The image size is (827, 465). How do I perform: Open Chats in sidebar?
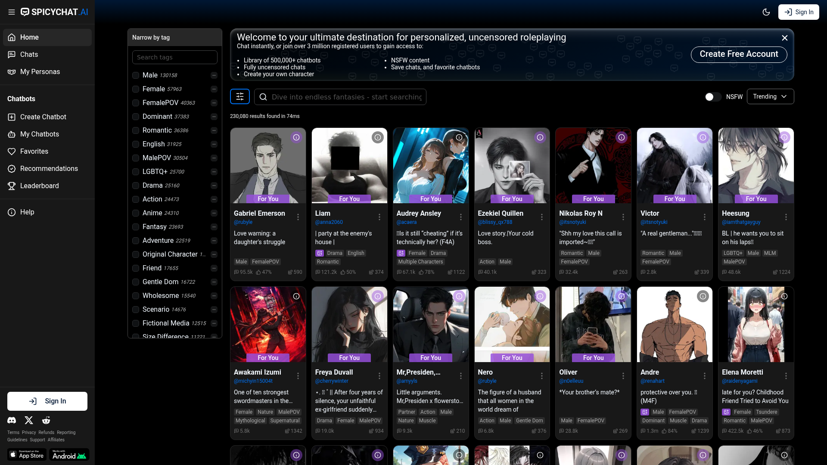click(x=47, y=55)
